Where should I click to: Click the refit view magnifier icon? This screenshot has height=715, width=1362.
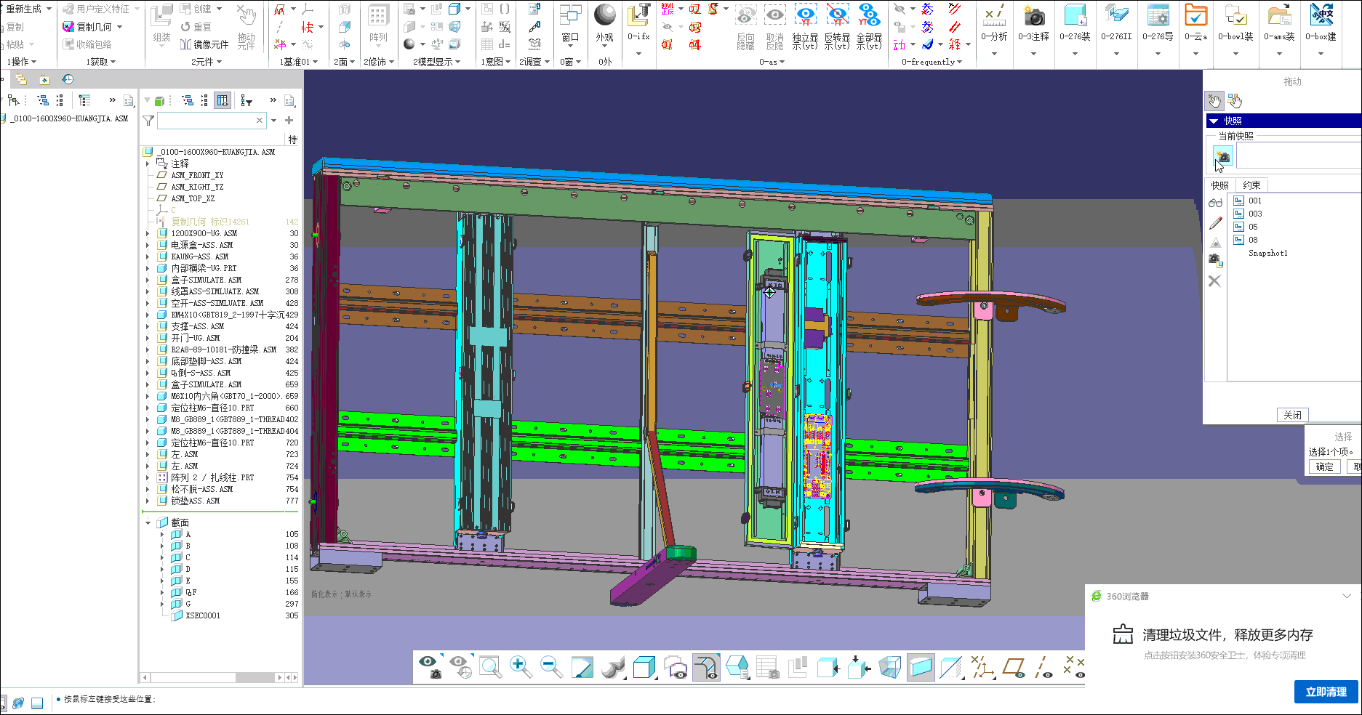point(490,666)
